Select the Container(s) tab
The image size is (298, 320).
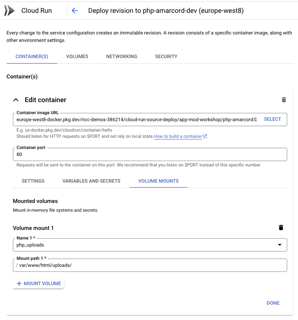tap(32, 56)
